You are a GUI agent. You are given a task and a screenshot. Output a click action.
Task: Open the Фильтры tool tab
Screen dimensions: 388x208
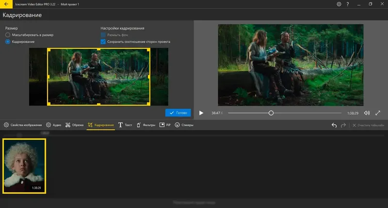[145, 125]
